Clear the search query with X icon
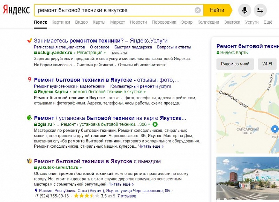The height and width of the screenshot is (202, 279). pyautogui.click(x=197, y=10)
